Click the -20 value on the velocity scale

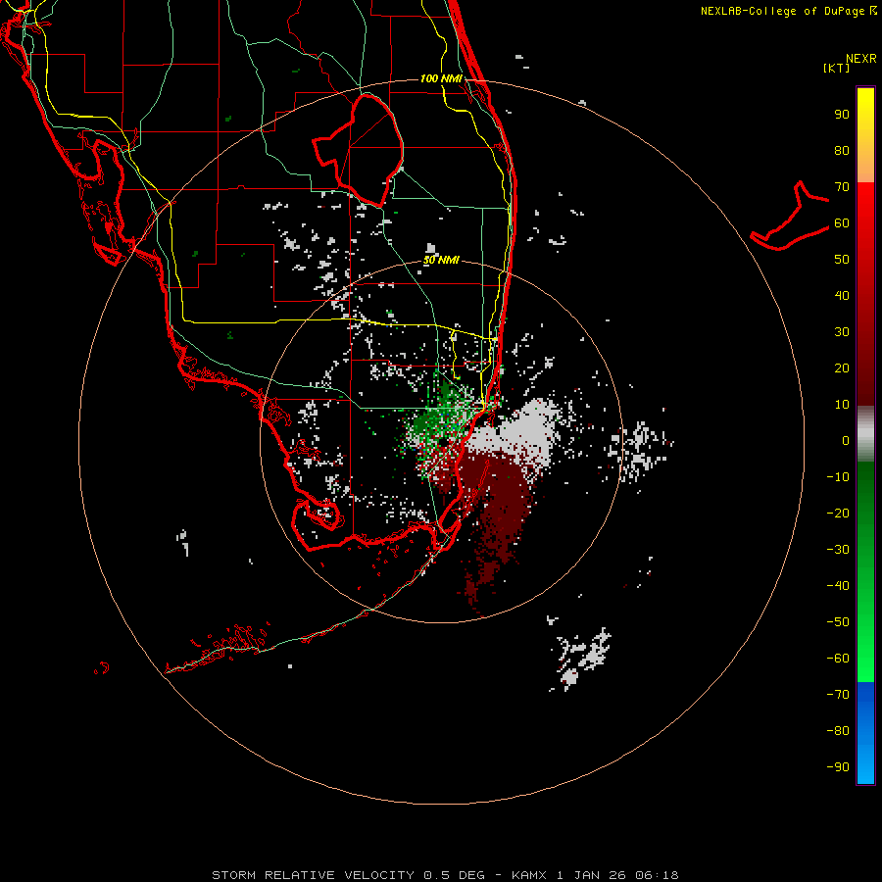[838, 513]
